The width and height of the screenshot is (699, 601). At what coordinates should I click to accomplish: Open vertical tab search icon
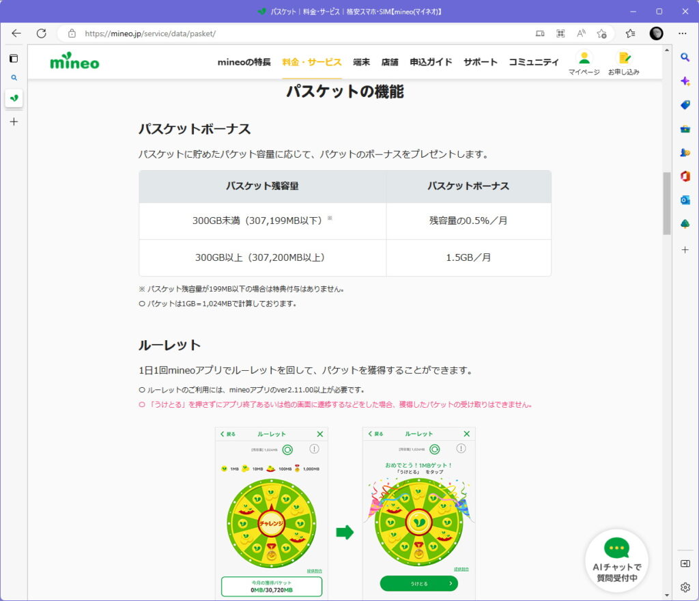[x=14, y=78]
